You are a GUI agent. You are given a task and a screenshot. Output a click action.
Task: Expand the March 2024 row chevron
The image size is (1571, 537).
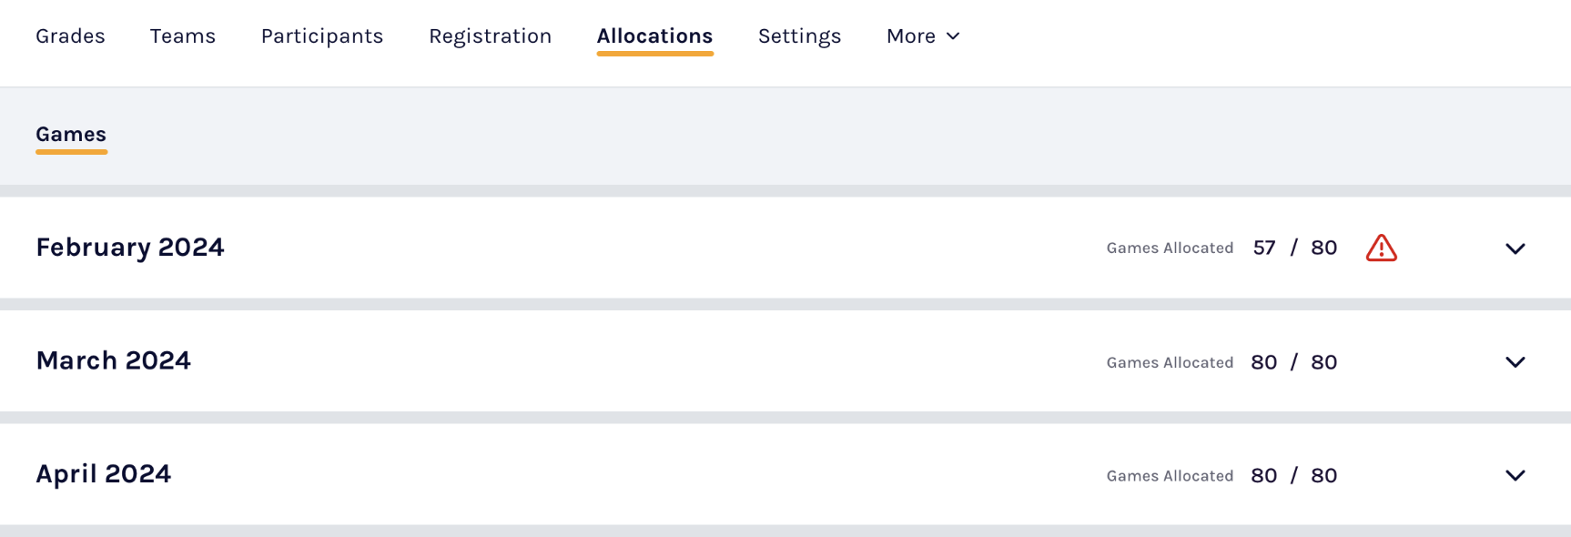(x=1515, y=362)
